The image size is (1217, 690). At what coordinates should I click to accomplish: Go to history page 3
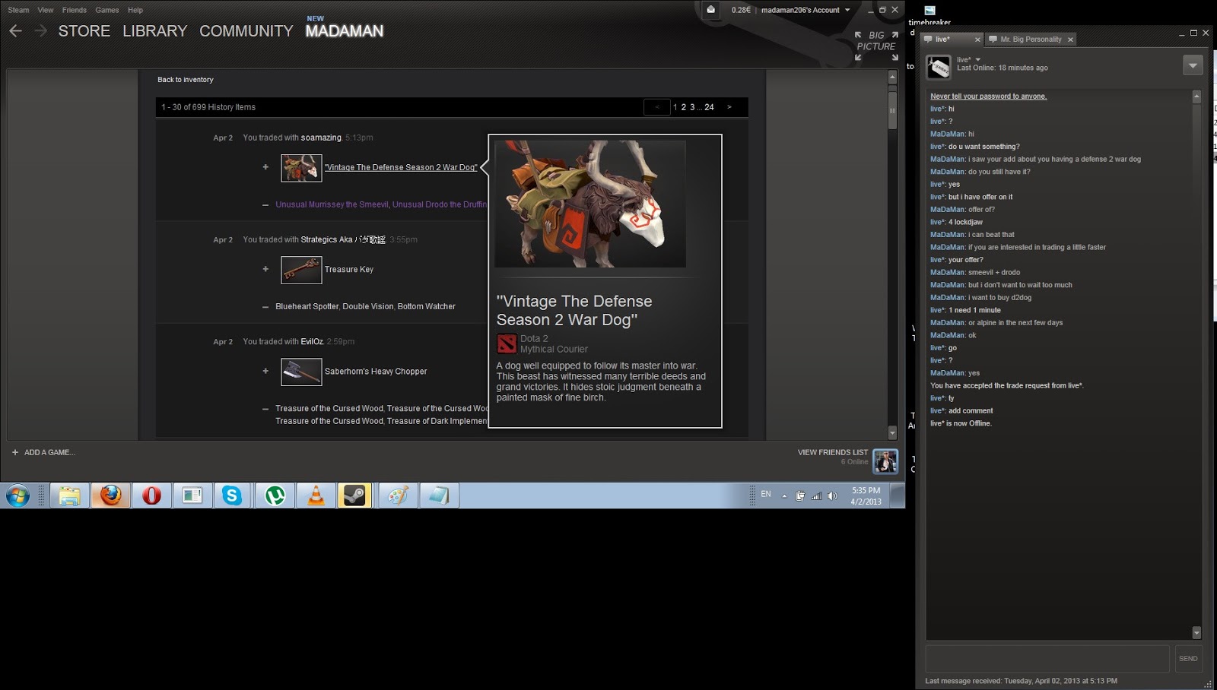pos(692,107)
